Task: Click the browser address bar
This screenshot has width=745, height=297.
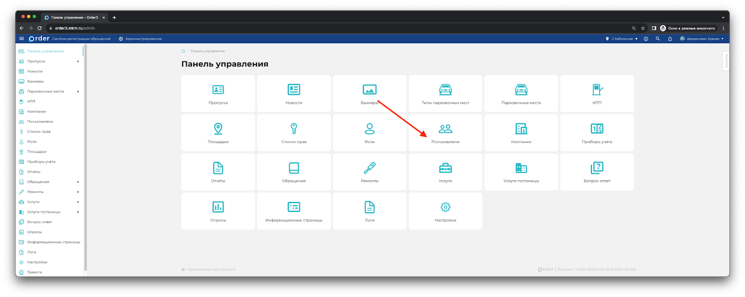Action: [x=326, y=28]
